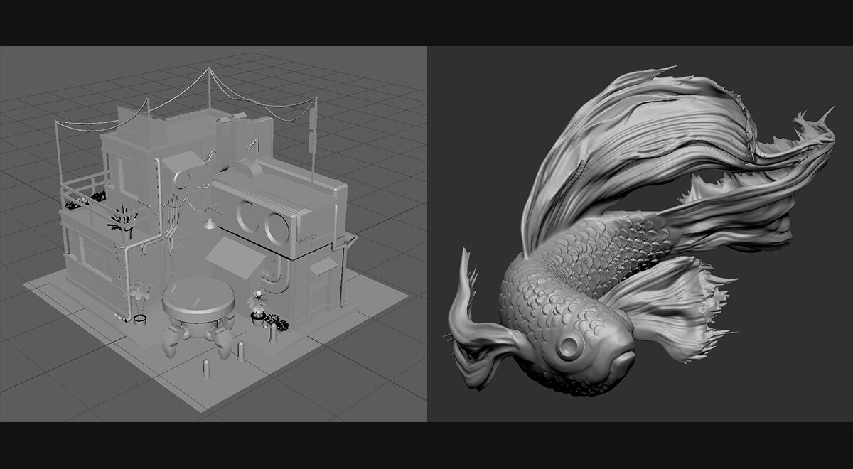
Task: Select the sculpted betta fish image
Action: 640,234
